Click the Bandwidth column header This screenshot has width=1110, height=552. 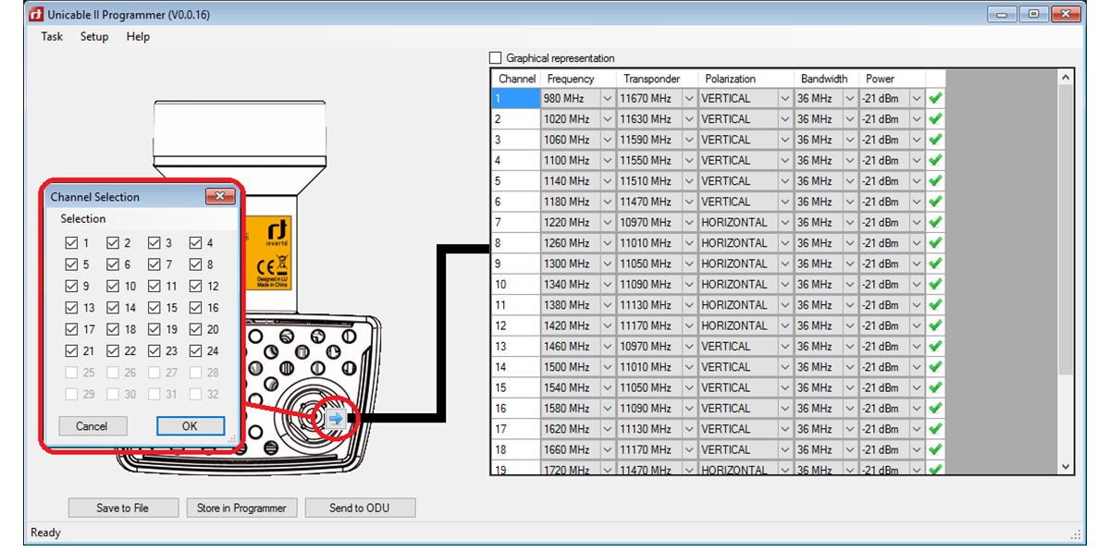pos(826,79)
